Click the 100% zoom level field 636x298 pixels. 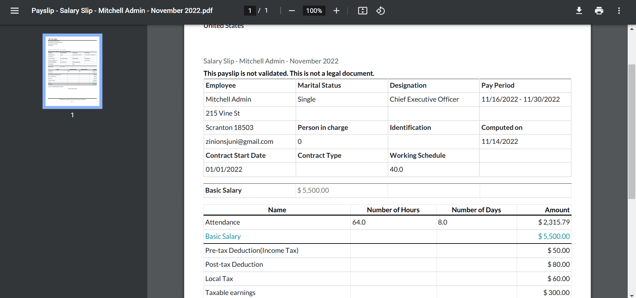click(314, 11)
